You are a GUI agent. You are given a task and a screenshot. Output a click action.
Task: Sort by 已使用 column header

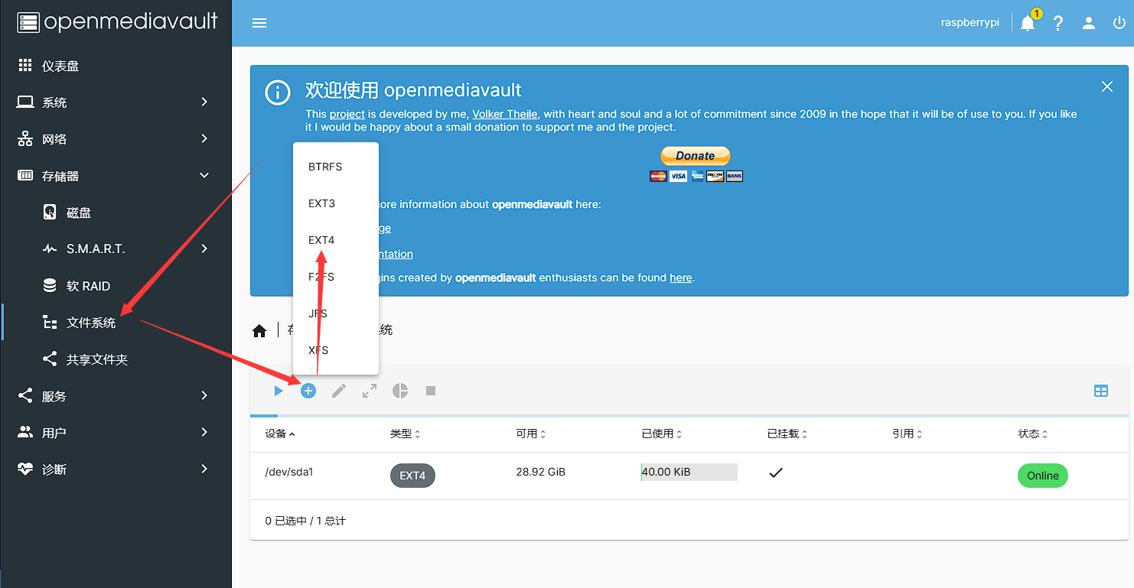point(662,434)
